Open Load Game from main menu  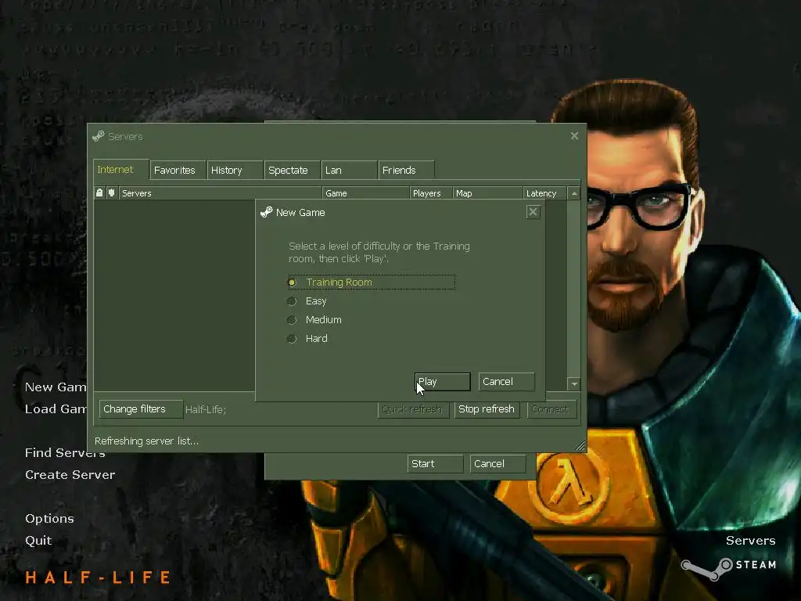pyautogui.click(x=56, y=408)
